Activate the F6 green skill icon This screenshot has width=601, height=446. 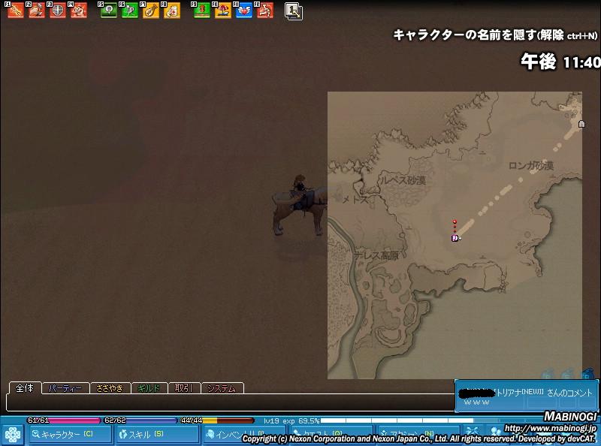130,11
